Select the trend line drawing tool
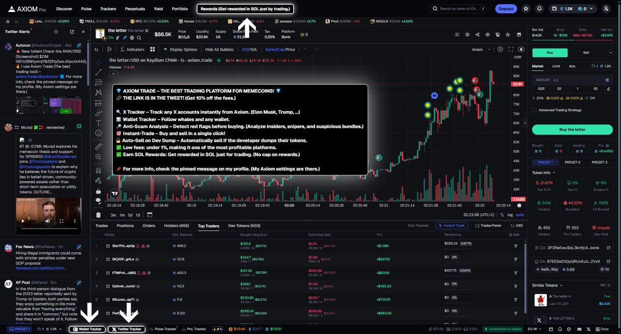The image size is (621, 334). coord(98,71)
